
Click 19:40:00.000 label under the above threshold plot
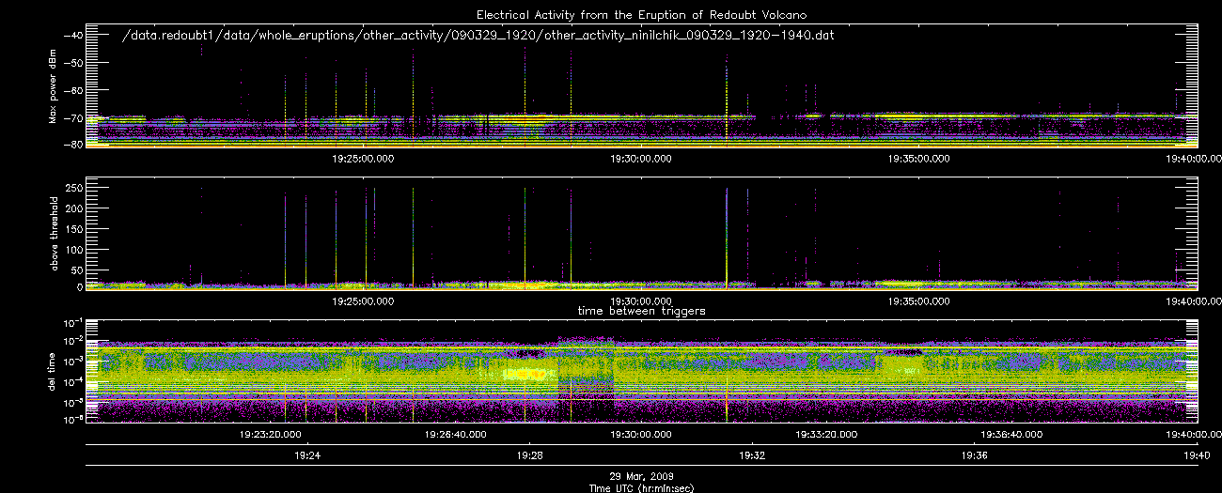point(1192,301)
